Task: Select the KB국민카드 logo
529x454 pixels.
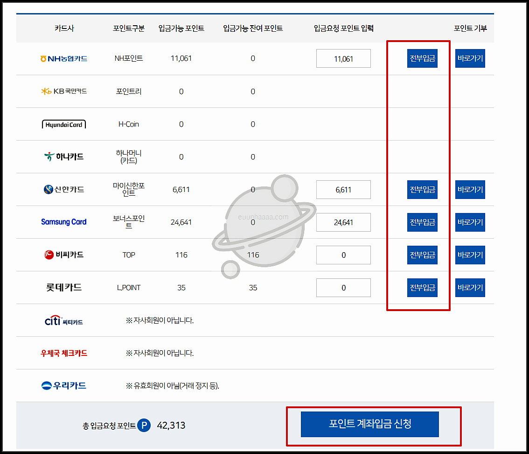Action: coord(63,91)
